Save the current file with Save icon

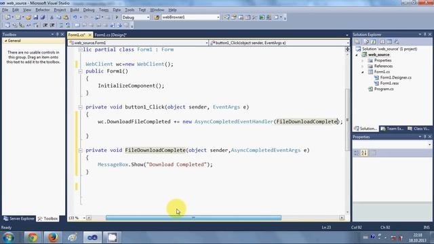[36, 17]
